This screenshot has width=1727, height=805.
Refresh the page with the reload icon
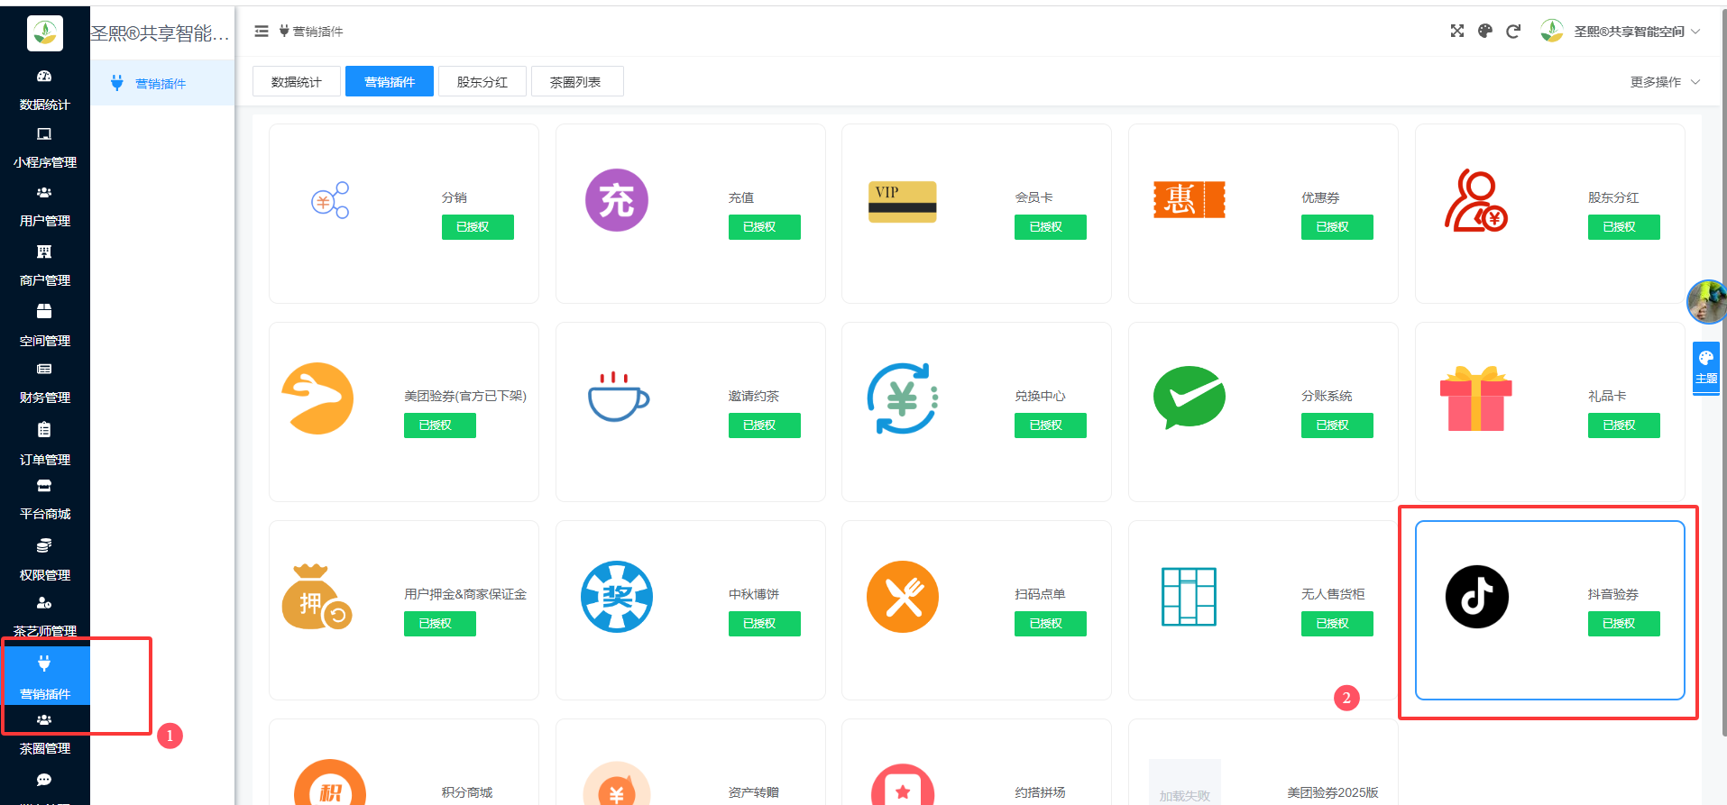[x=1513, y=31]
